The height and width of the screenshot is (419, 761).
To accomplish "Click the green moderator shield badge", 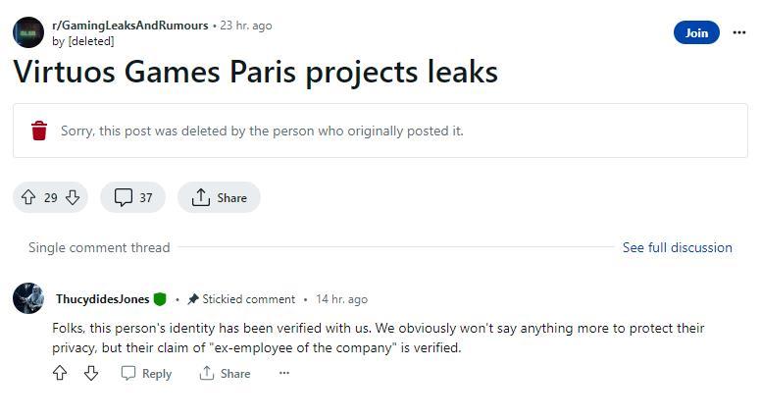I will 160,299.
